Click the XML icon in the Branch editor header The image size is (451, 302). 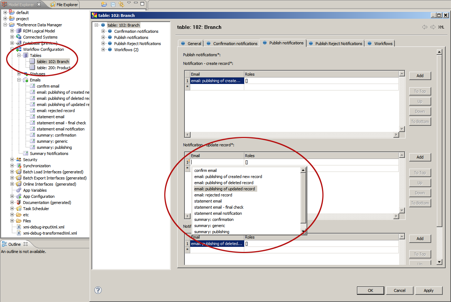tap(441, 27)
